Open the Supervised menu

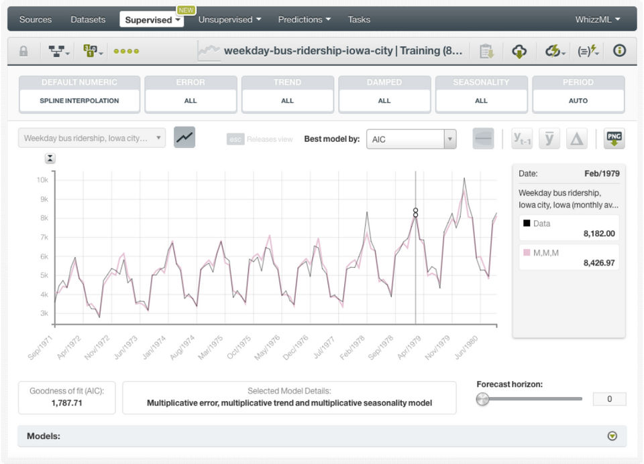[153, 19]
